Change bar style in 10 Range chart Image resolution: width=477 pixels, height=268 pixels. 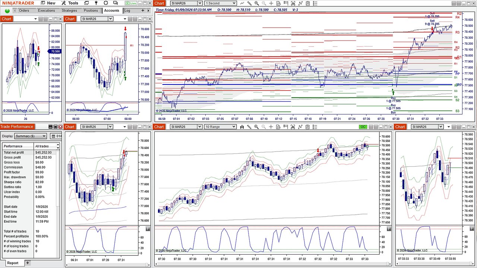point(242,127)
